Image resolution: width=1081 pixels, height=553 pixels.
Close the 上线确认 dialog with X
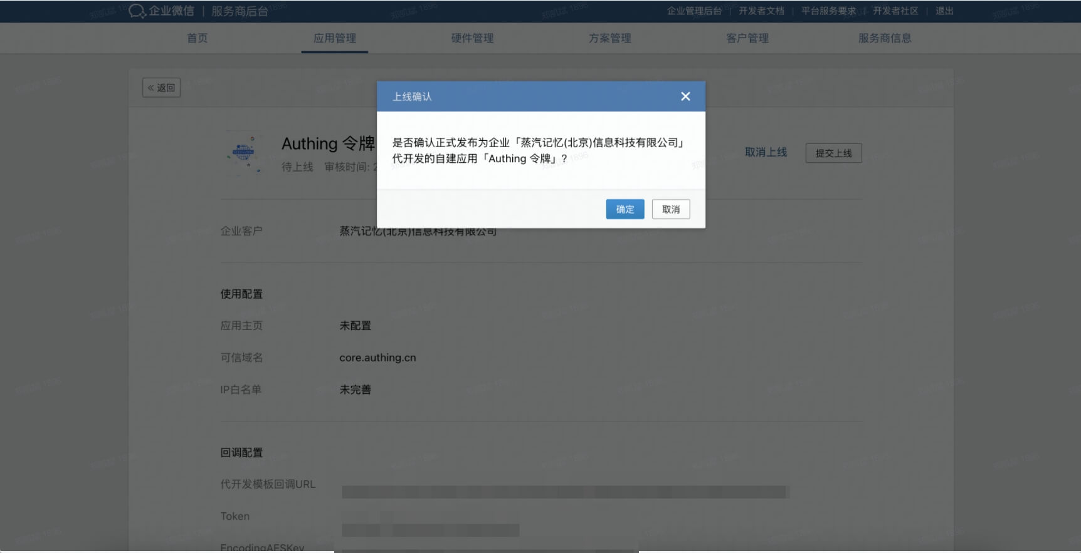coord(685,96)
